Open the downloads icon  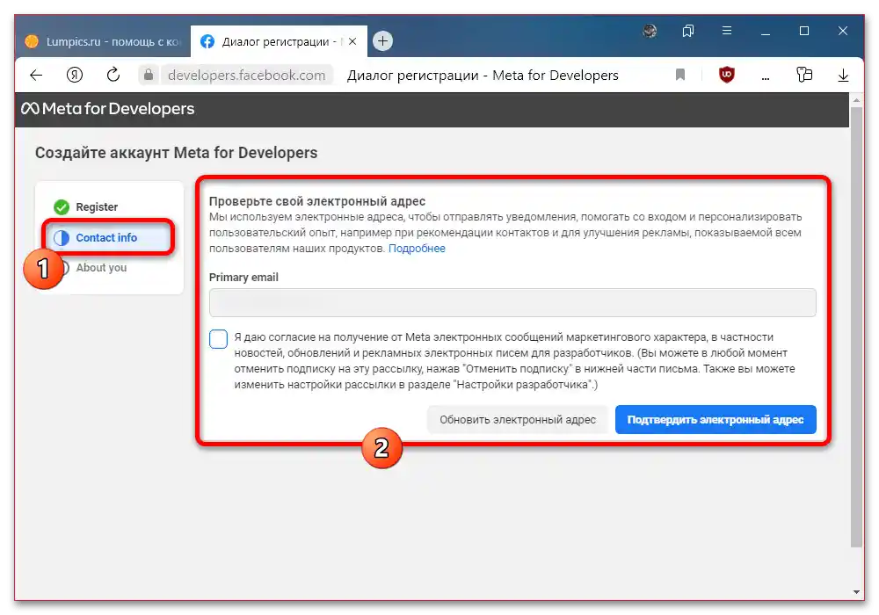(x=843, y=75)
